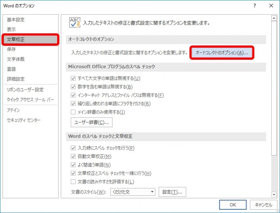Click the OK button
The image size is (280, 213).
tap(233, 205)
